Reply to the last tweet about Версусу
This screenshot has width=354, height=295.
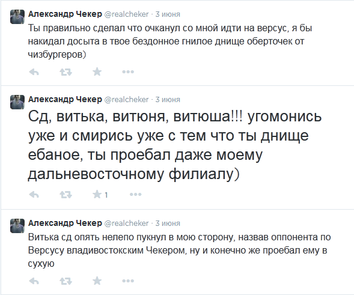tap(34, 281)
